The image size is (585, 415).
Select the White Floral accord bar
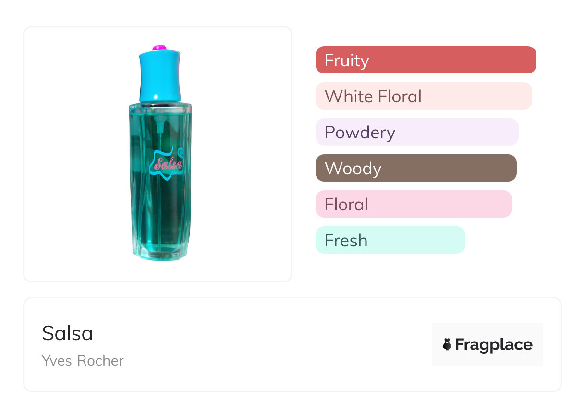[x=423, y=96]
